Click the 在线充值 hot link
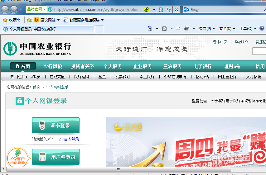This screenshot has width=266, height=175. point(57,77)
